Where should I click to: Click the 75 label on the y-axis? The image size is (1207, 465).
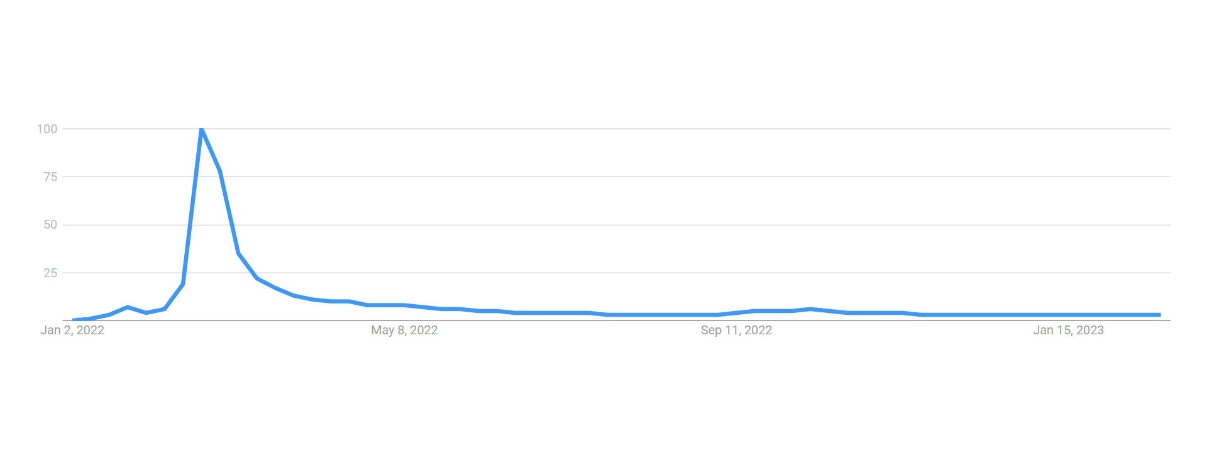tap(50, 177)
